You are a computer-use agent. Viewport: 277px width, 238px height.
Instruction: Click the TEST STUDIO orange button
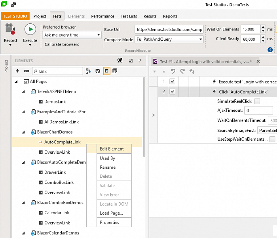[x=15, y=16]
